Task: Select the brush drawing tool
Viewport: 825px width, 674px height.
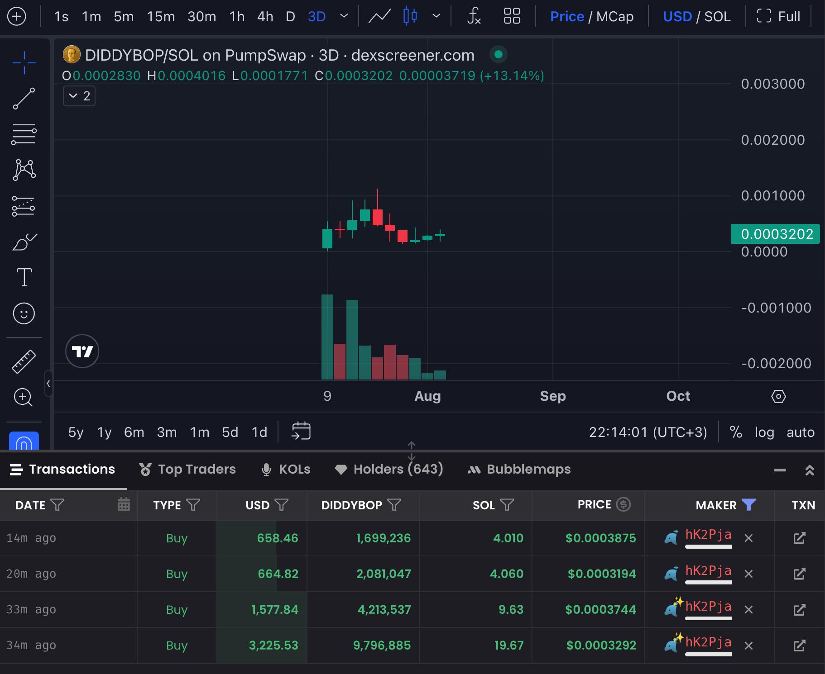Action: coord(24,242)
